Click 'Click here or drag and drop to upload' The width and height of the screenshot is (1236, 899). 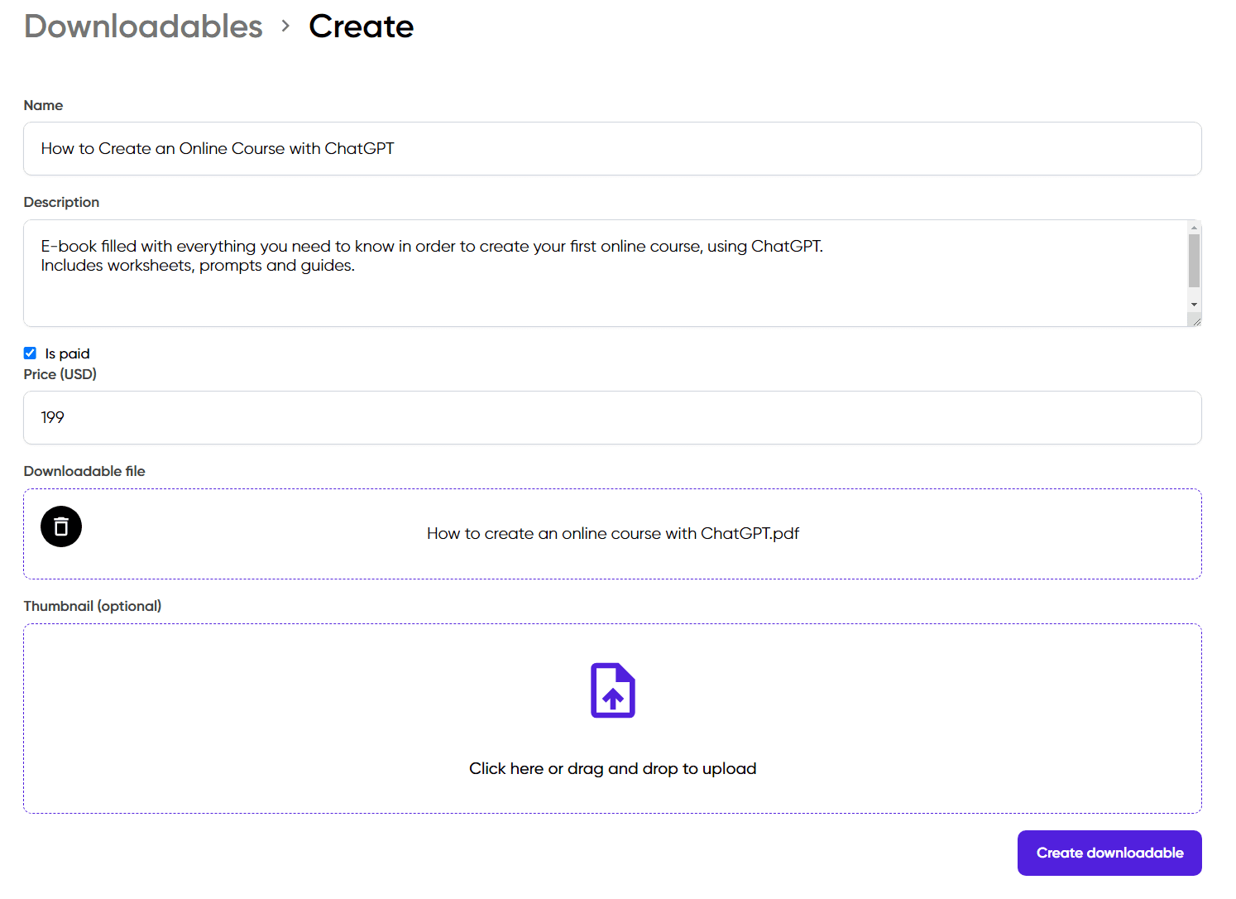point(613,768)
